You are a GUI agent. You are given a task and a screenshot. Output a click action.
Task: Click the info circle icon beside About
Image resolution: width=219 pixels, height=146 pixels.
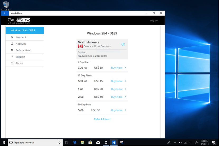tap(12, 63)
